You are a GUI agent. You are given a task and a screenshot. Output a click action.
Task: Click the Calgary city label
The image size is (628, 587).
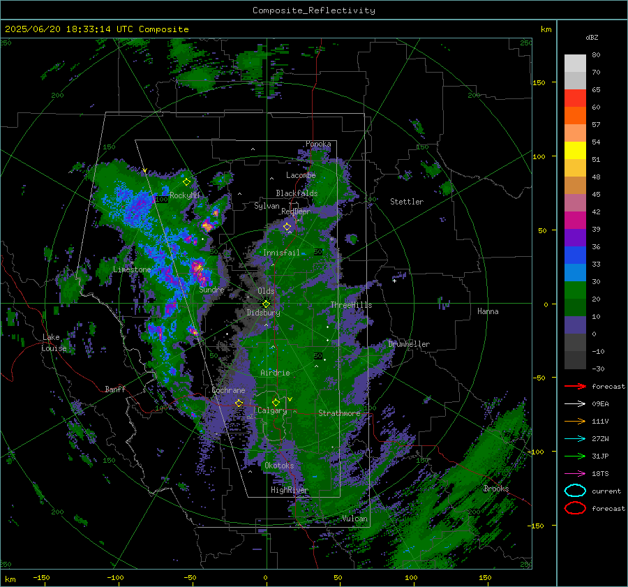point(272,410)
